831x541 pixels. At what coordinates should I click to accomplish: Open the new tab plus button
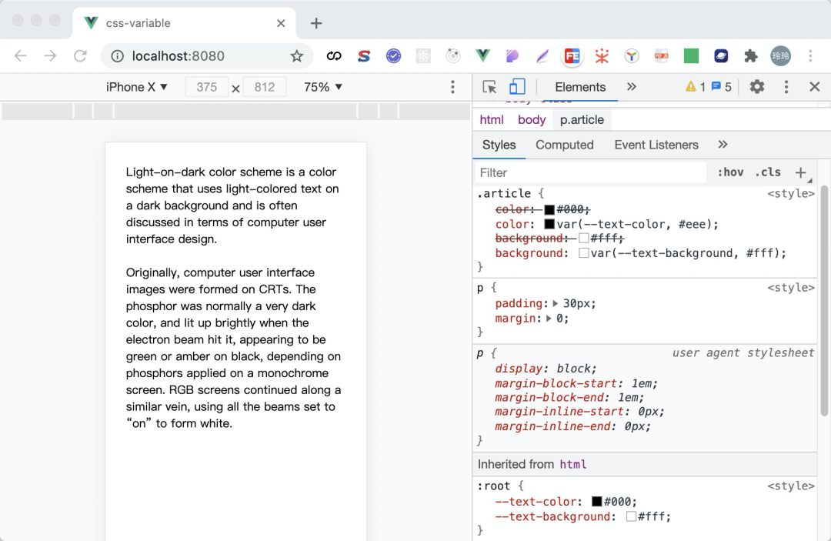click(316, 23)
